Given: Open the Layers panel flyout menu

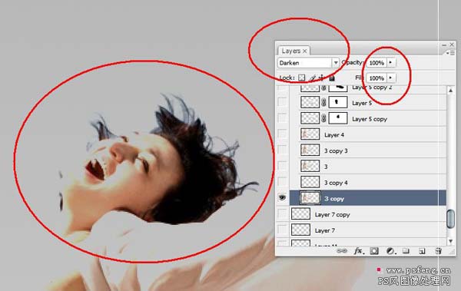Looking at the screenshot, I should [451, 53].
